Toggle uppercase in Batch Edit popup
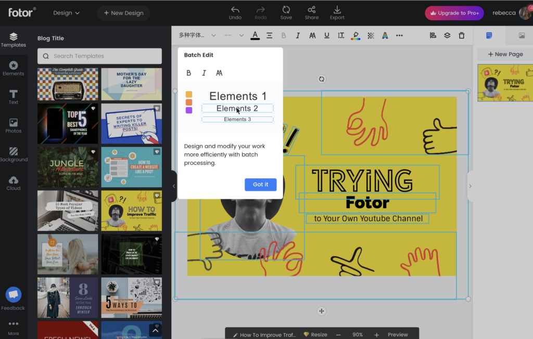533x339 pixels. (219, 73)
